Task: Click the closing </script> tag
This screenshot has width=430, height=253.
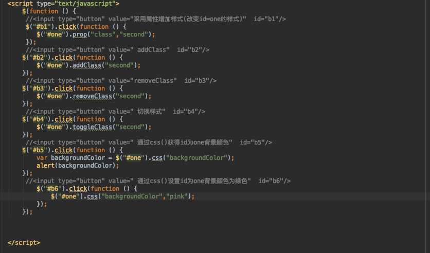Action: click(x=24, y=243)
